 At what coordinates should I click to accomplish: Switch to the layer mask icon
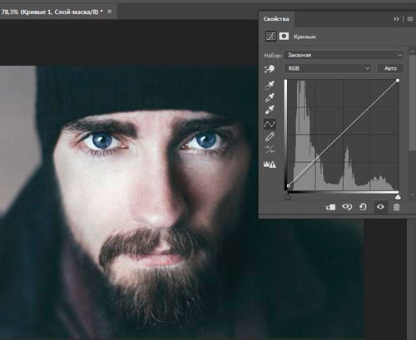coord(284,37)
